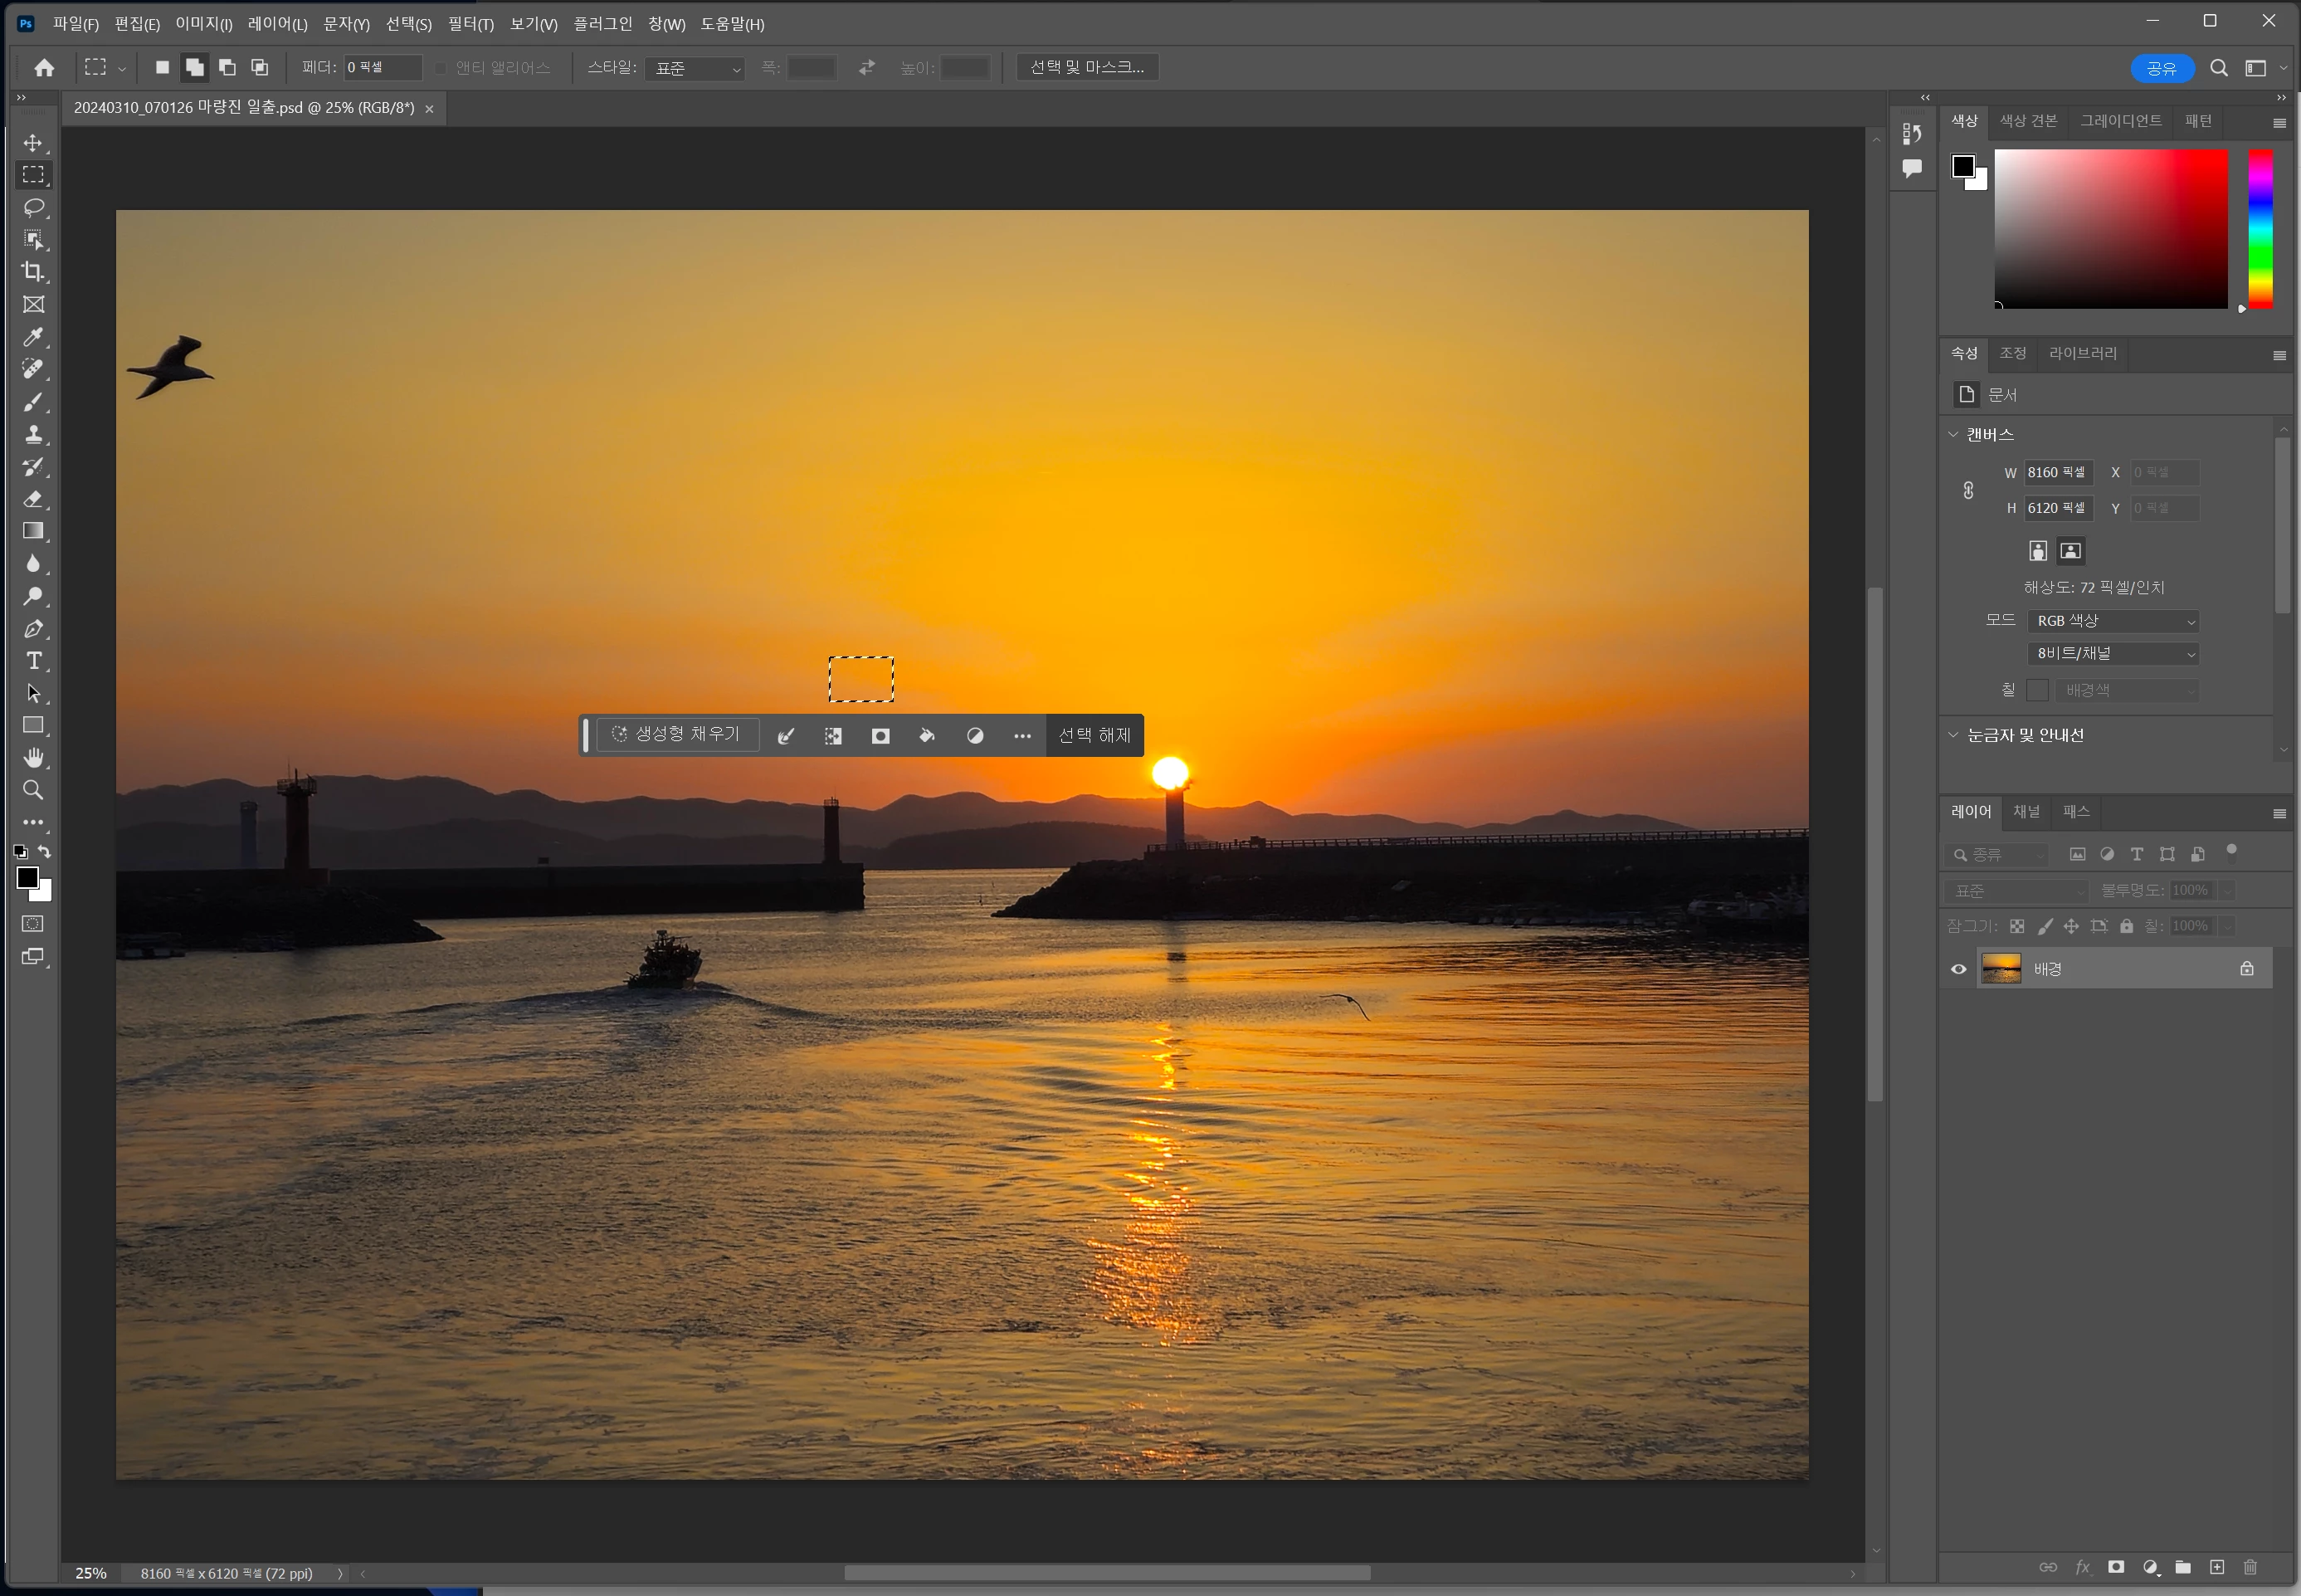This screenshot has height=1596, width=2301.
Task: Toggle Quick Mask mode
Action: [33, 924]
